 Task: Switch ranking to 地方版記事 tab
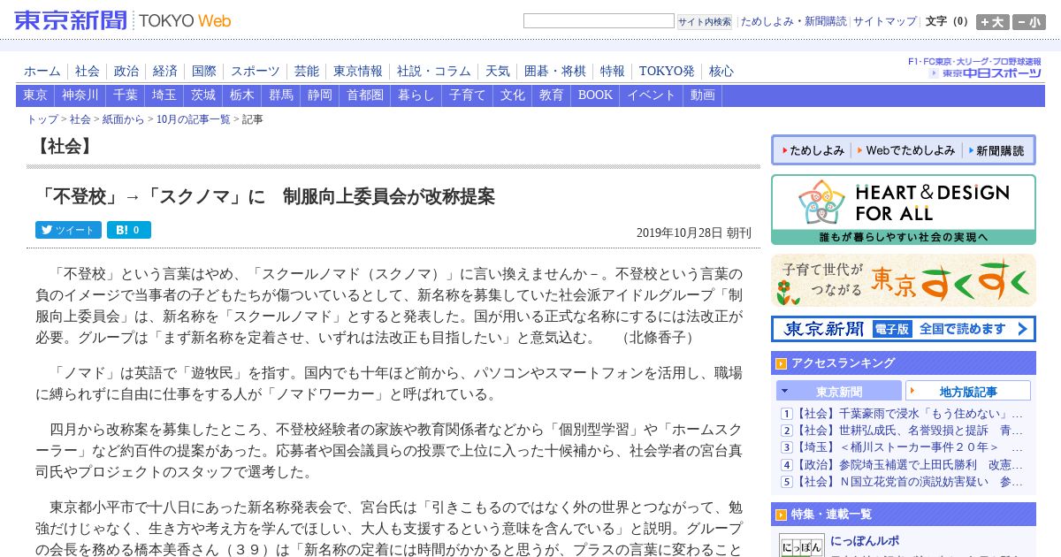968,391
